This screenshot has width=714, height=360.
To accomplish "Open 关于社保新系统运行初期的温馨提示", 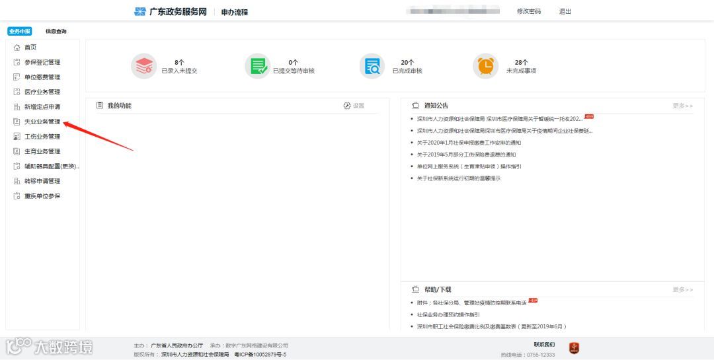I will pyautogui.click(x=459, y=178).
